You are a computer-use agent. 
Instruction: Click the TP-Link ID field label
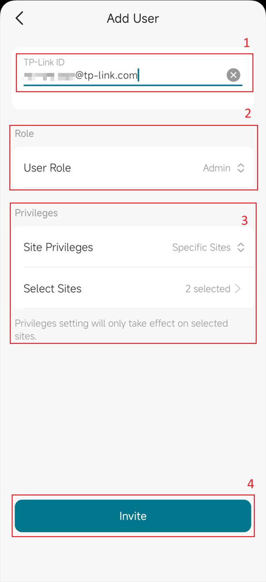(44, 63)
